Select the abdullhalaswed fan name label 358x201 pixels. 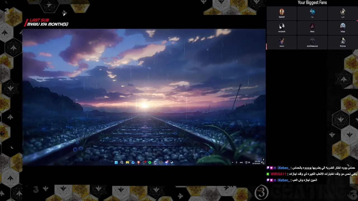(x=312, y=46)
